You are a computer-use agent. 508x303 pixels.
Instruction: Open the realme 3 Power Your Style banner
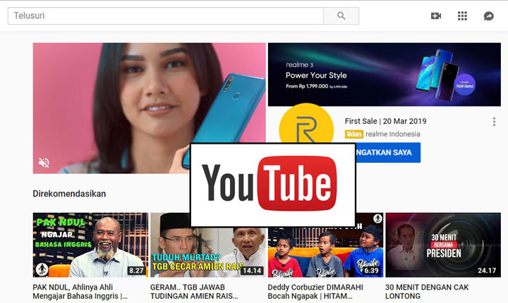click(x=385, y=75)
